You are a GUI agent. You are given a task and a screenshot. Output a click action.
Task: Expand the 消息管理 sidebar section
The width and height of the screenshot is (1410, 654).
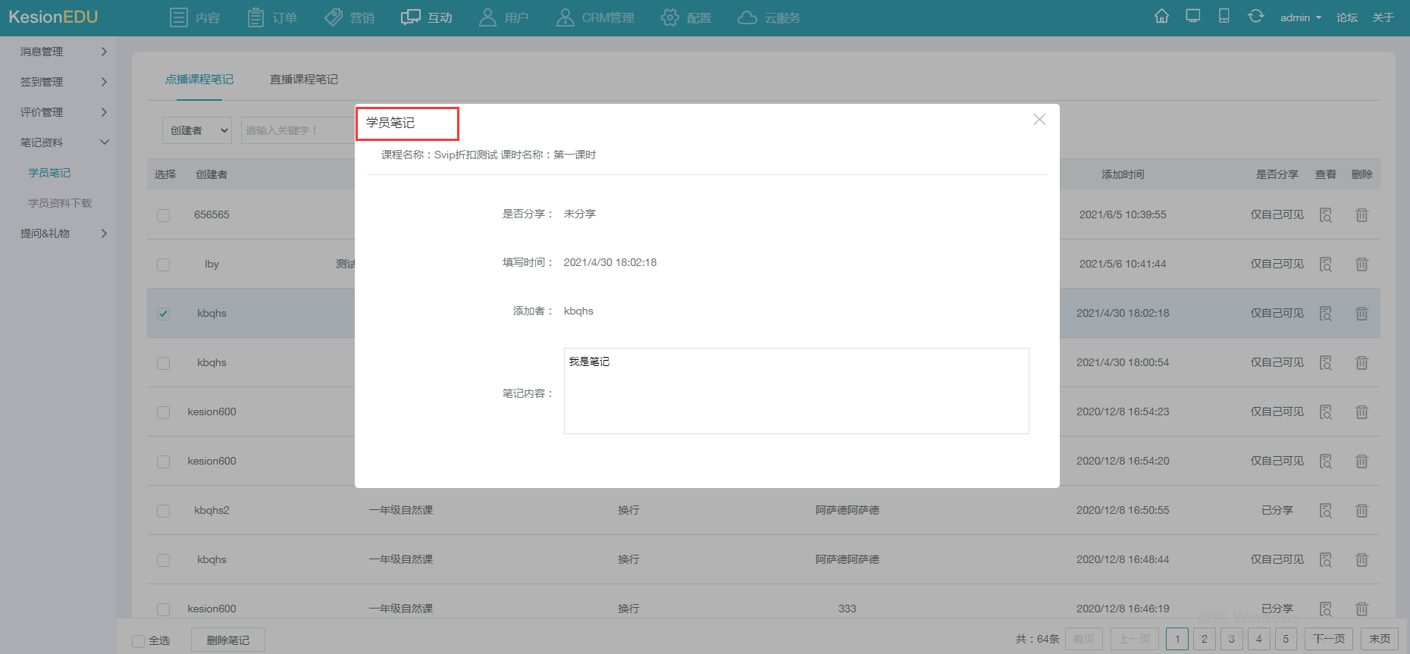point(64,52)
